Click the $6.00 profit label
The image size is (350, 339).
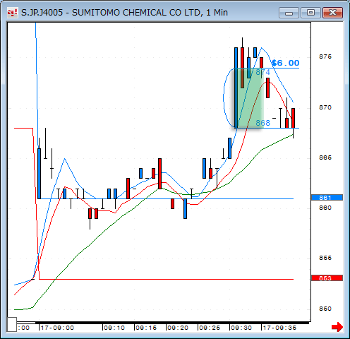tap(285, 63)
